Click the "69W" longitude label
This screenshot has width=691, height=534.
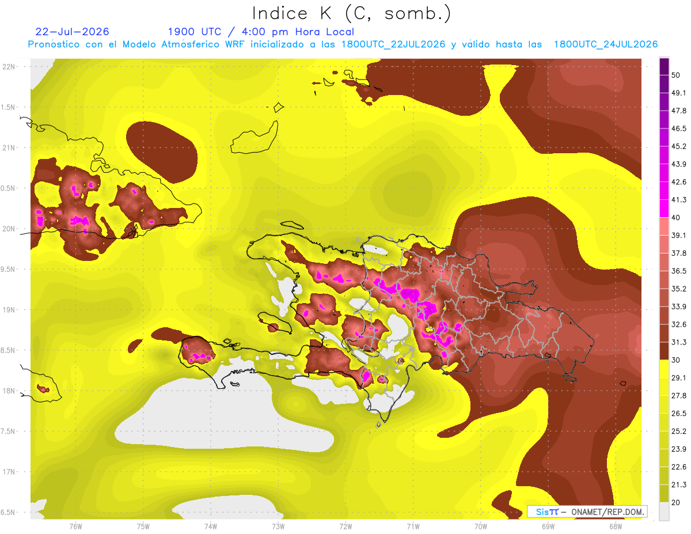[x=548, y=526]
